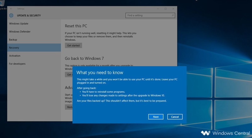252x138 pixels.
Task: Click the search magnifier icon
Action: coord(173,15)
